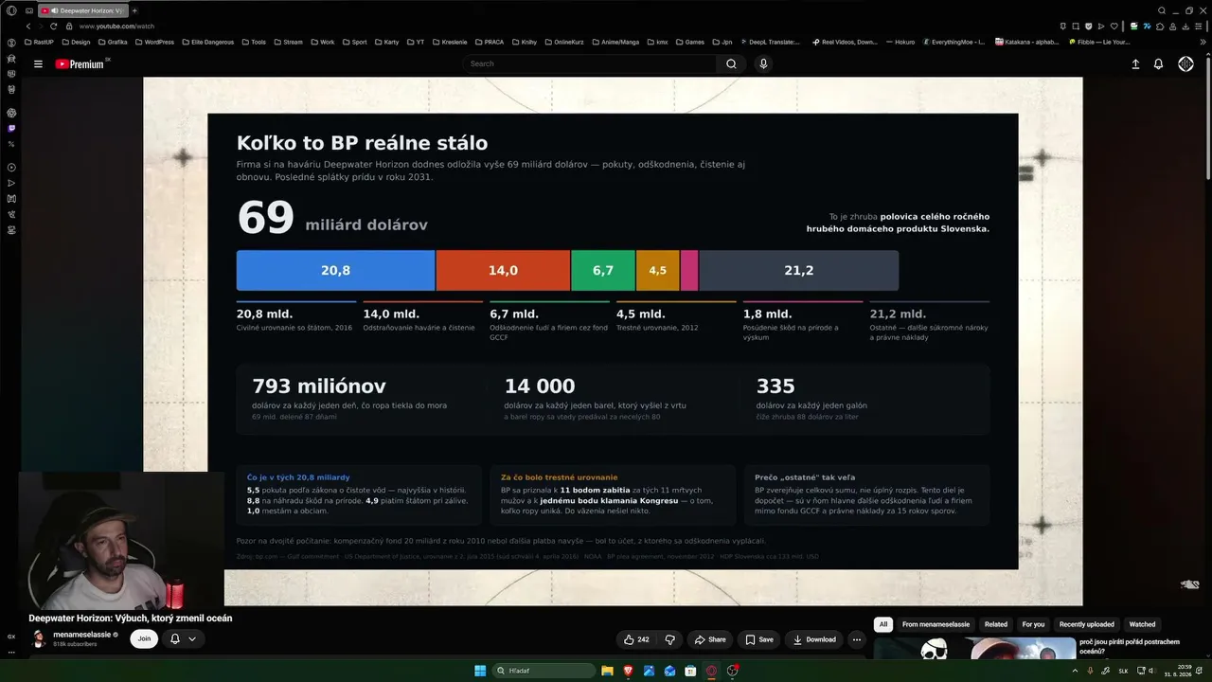Select the Related filter chip
This screenshot has width=1212, height=682.
coord(996,624)
